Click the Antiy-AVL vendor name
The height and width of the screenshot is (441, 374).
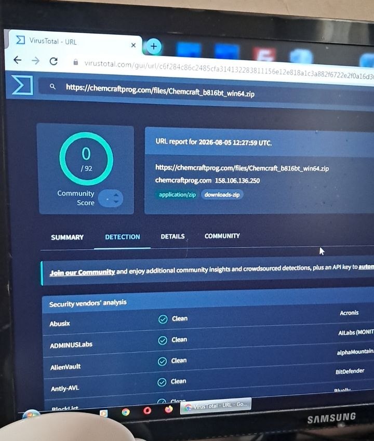point(65,389)
